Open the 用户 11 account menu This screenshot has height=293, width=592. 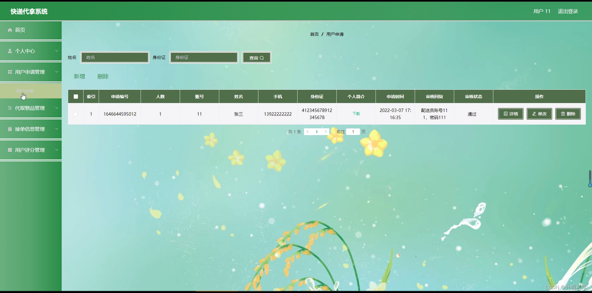point(541,11)
